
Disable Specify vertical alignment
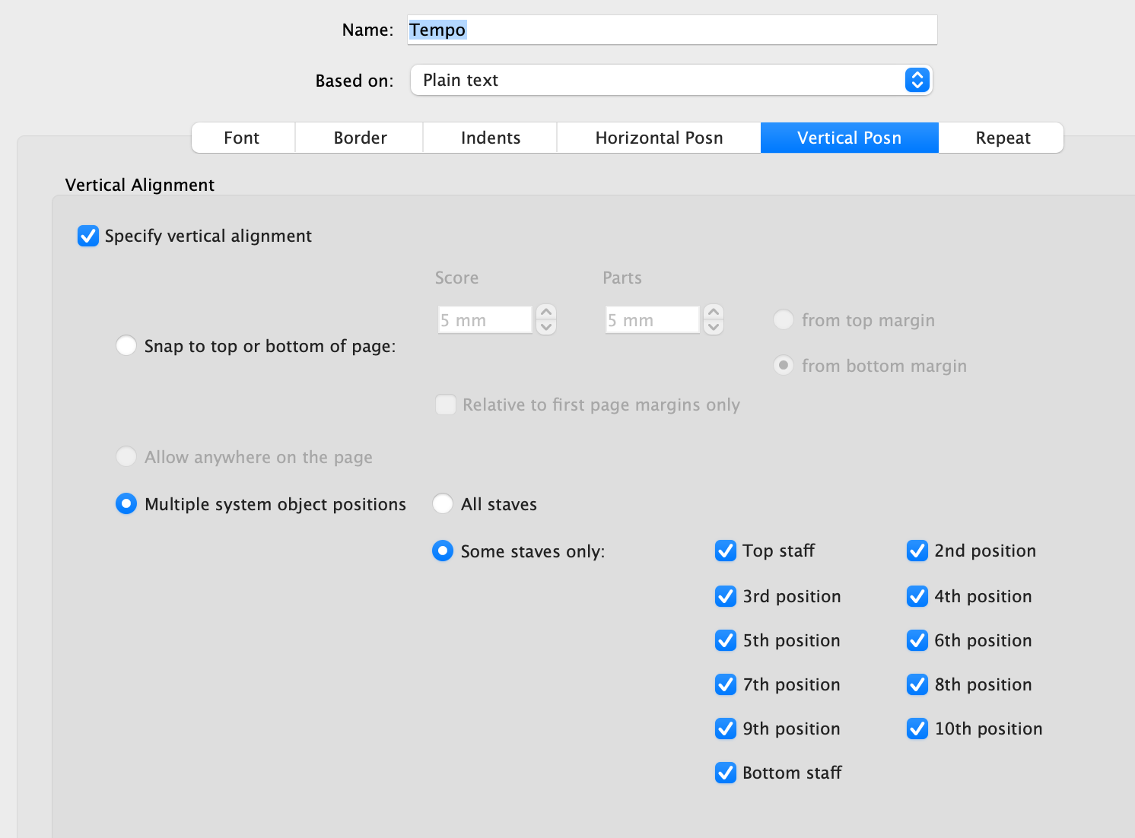(x=88, y=236)
